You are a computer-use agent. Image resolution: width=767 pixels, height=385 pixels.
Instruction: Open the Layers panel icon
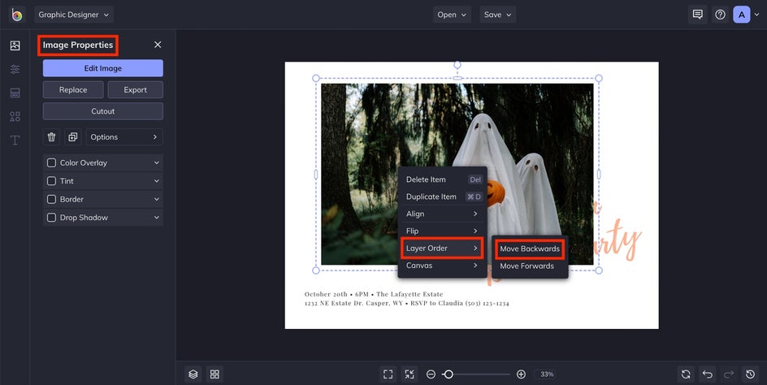tap(193, 374)
